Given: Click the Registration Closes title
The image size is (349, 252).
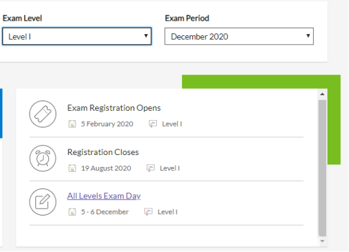Looking at the screenshot, I should tap(103, 152).
